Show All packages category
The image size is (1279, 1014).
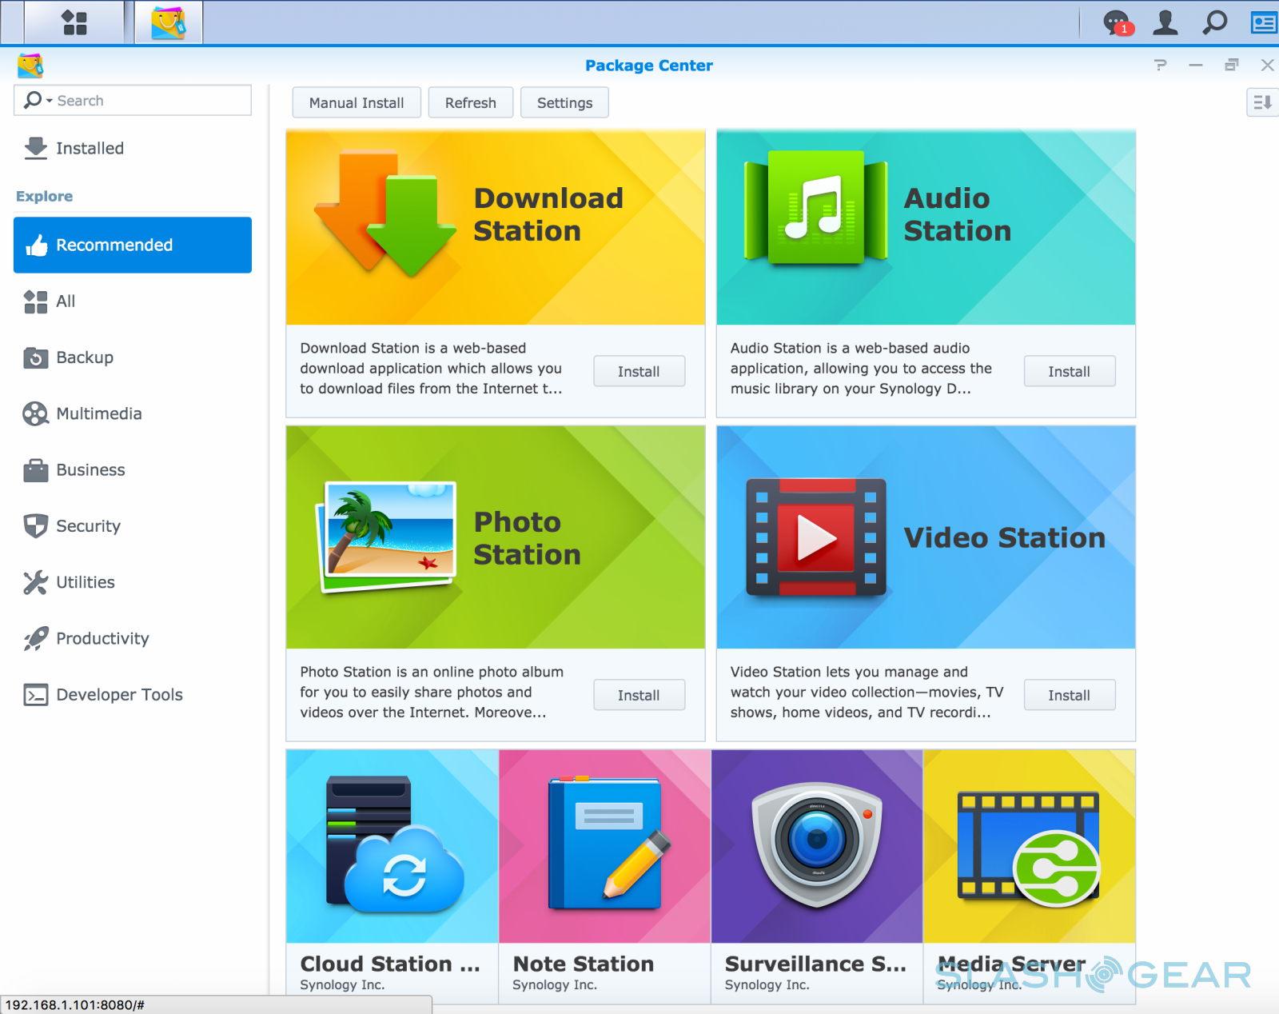coord(133,301)
